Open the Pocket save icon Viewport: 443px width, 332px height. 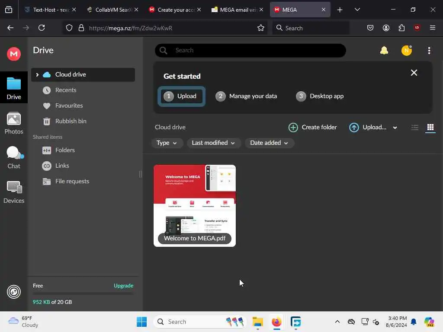tap(370, 28)
